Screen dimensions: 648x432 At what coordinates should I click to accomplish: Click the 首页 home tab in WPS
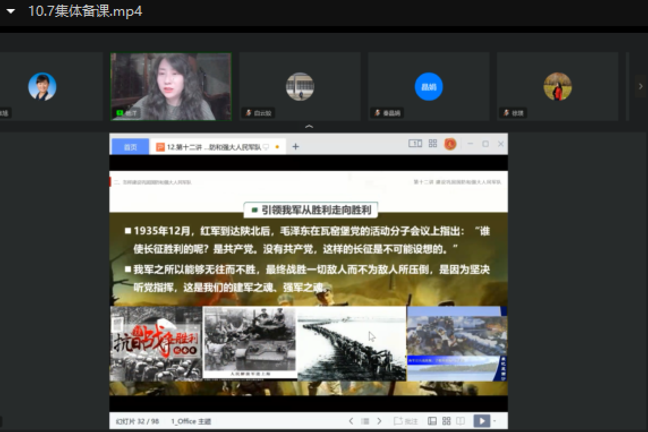130,147
